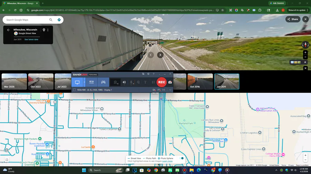The image size is (311, 174).
Task: Go to next Street View image
Action: point(160,55)
